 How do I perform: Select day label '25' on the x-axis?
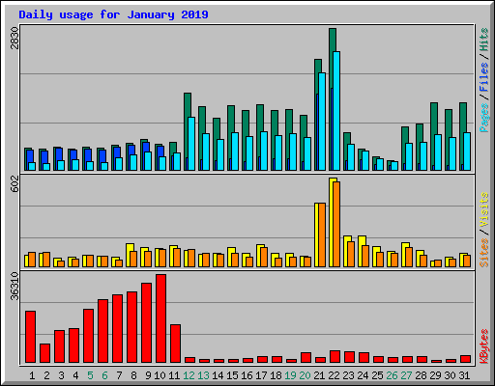378,375
